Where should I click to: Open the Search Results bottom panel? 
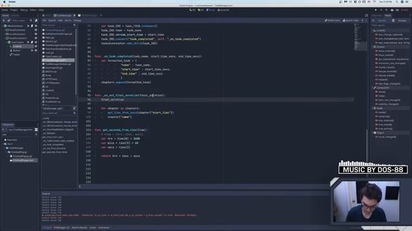click(x=79, y=228)
